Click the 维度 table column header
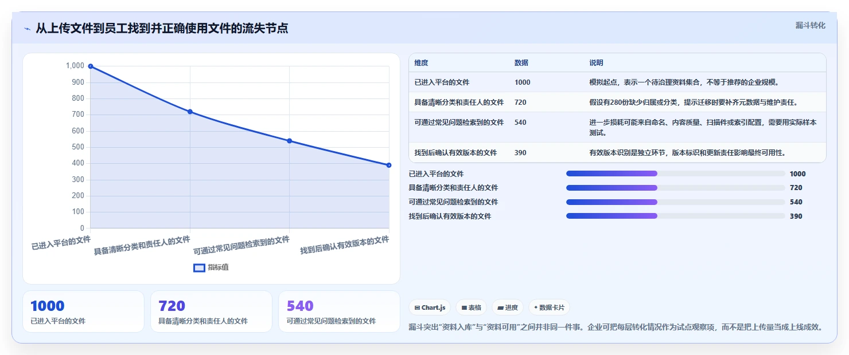Viewport: 849px width, 355px height. tap(421, 63)
